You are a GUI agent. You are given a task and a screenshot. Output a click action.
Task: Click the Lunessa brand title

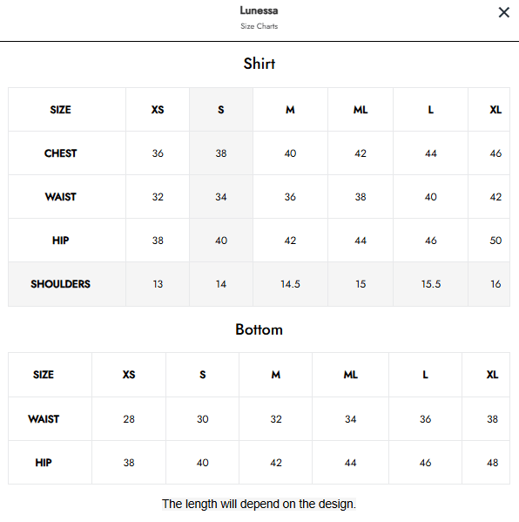point(259,10)
